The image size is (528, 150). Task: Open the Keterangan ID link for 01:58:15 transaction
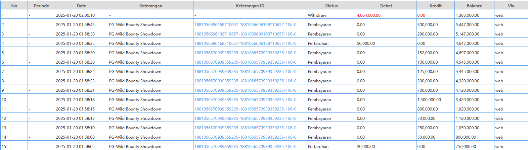point(245,109)
